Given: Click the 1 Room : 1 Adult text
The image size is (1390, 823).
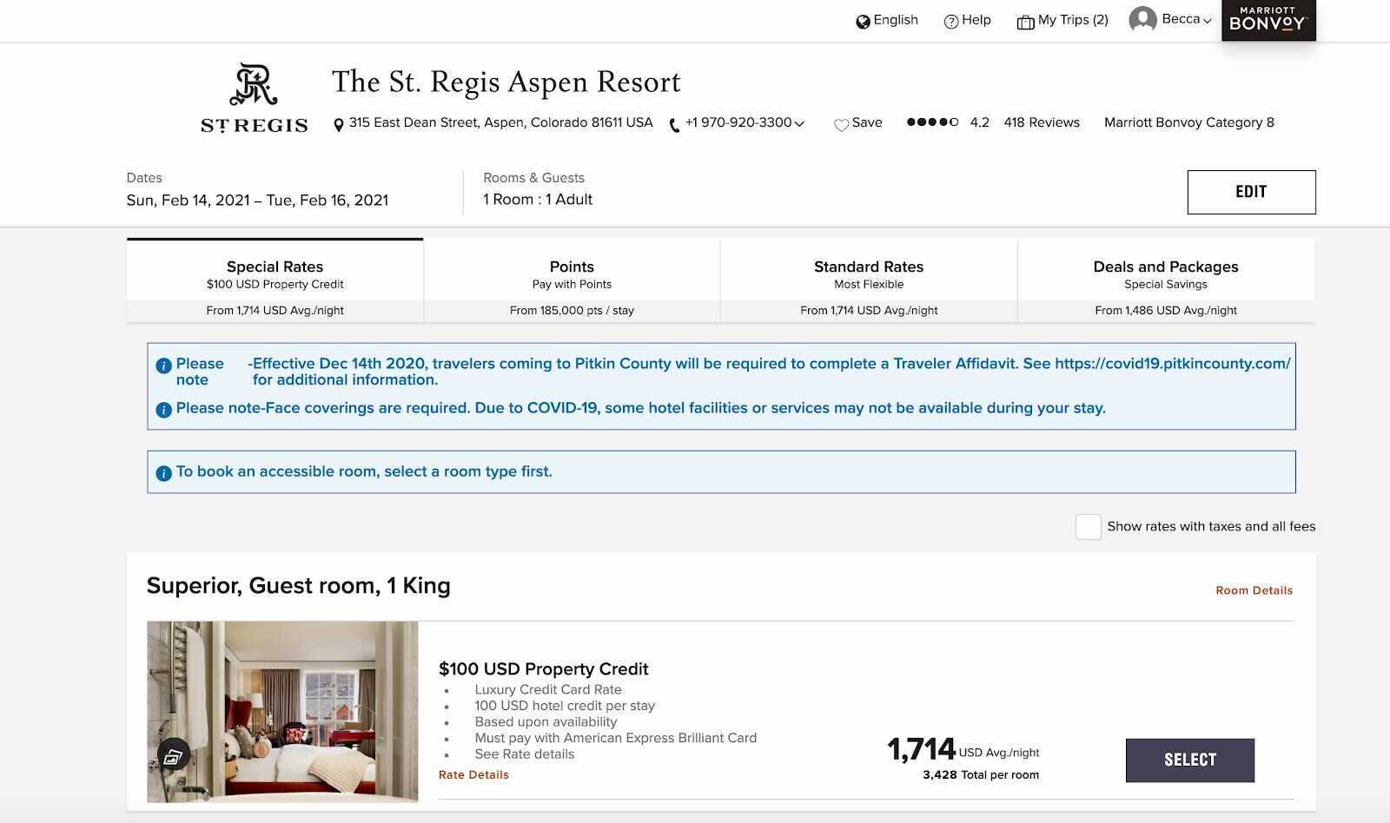Looking at the screenshot, I should click(x=538, y=200).
